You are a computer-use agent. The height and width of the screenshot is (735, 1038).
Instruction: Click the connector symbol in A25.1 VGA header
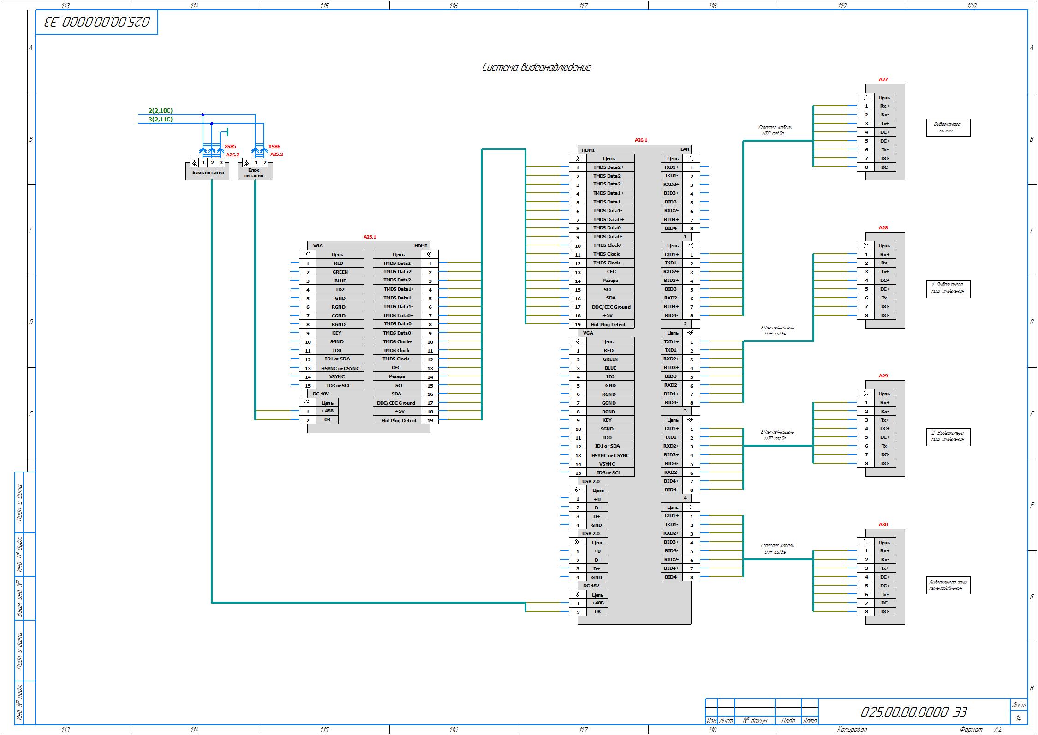[x=307, y=254]
